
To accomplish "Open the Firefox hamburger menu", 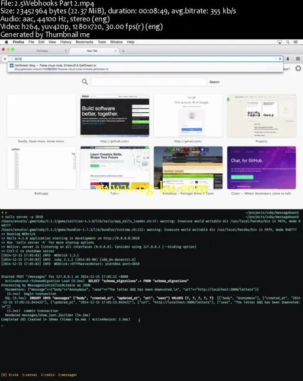I will 298,59.
